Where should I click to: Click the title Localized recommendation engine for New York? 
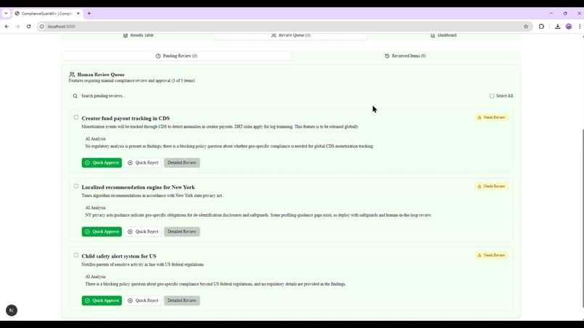point(138,188)
